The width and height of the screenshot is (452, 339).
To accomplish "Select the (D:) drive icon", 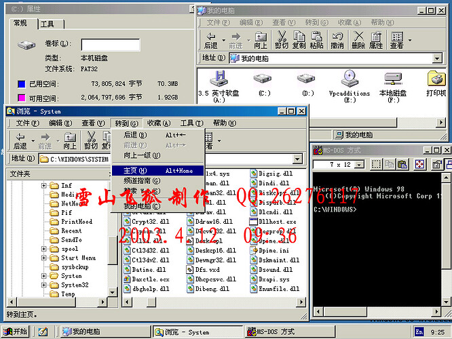I will 306,78.
